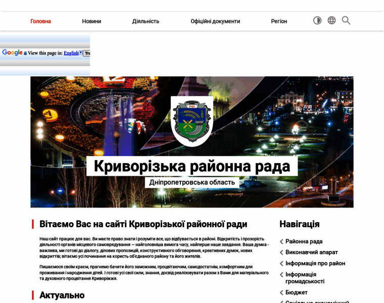Click the search magnifier icon
The image size is (384, 303).
346,21
